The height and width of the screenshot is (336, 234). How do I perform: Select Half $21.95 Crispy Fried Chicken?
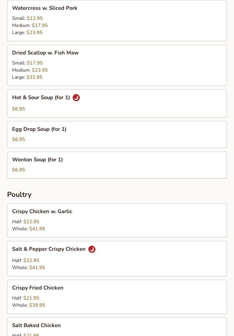(x=26, y=298)
